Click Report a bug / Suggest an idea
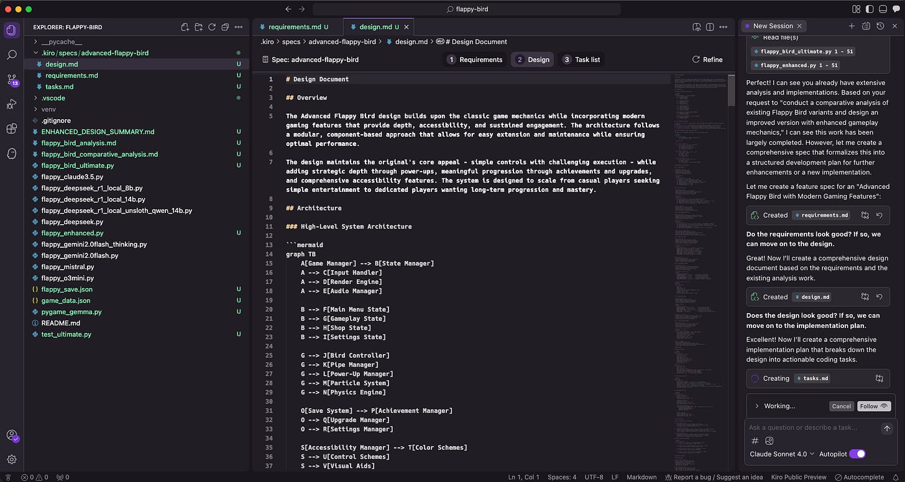 [x=714, y=477]
